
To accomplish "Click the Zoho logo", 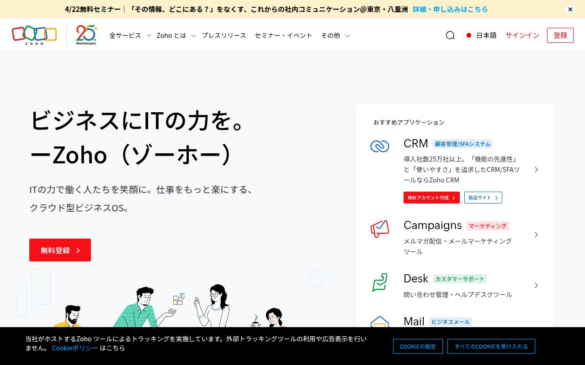I will pos(34,35).
